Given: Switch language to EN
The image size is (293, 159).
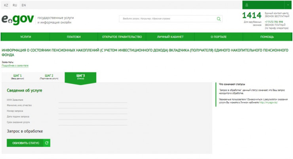Looking at the screenshot, I should (x=24, y=5).
